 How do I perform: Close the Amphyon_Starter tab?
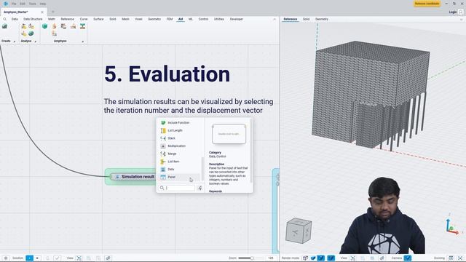(x=42, y=12)
